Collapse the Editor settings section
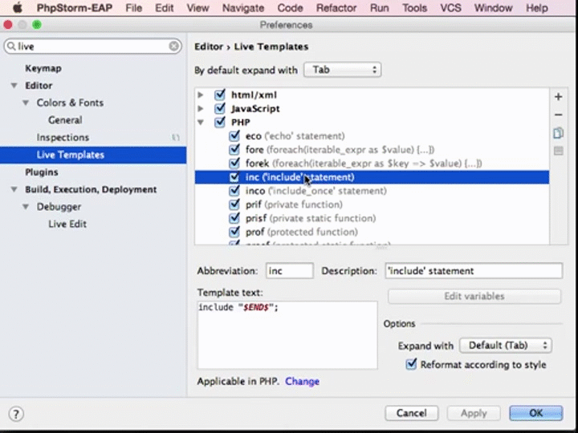The image size is (578, 433). click(x=14, y=86)
